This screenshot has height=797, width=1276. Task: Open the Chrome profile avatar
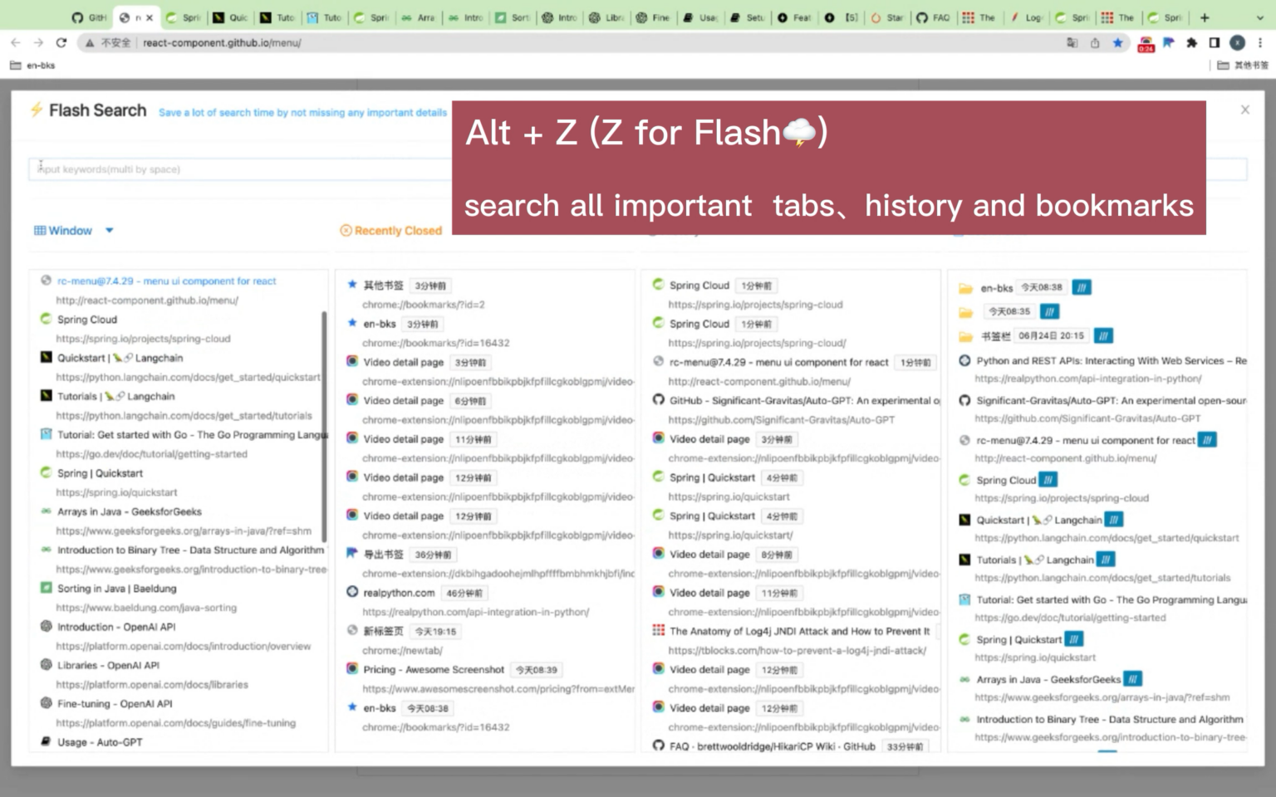tap(1237, 42)
